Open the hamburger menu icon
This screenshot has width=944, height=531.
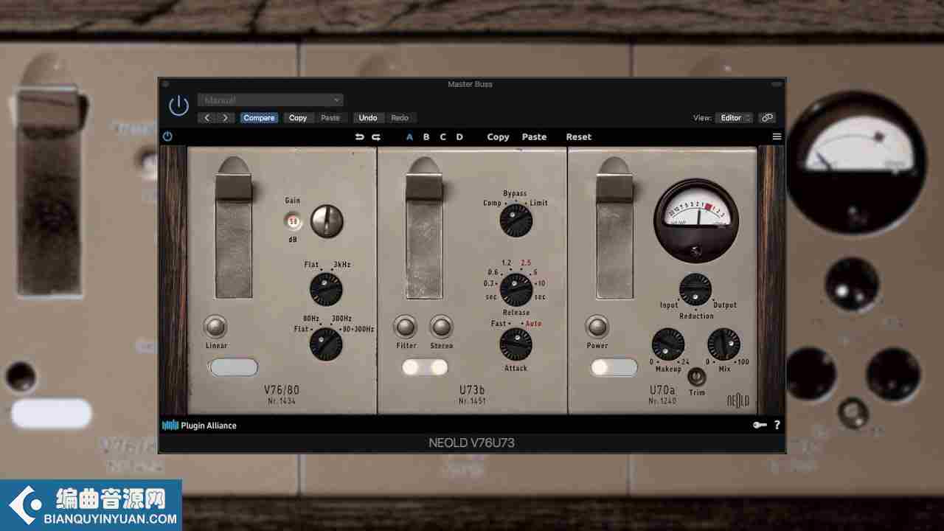tap(777, 137)
